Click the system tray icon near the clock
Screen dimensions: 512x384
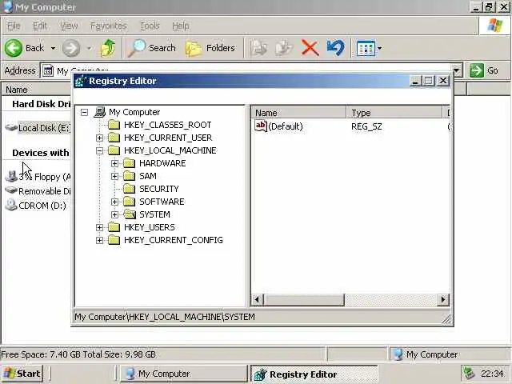coord(469,374)
